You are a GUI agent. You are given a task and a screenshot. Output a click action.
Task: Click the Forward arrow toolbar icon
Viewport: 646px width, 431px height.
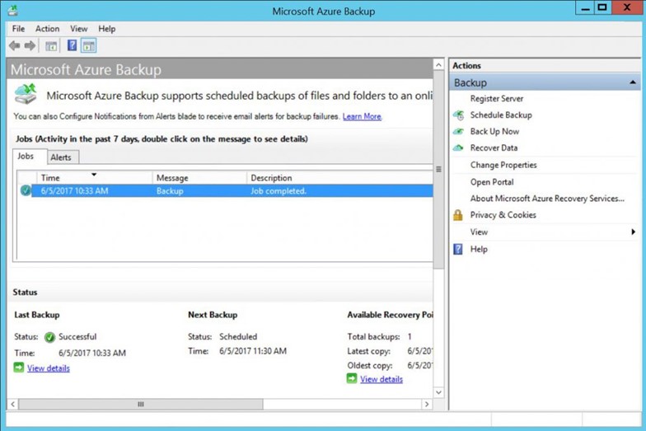pos(30,46)
